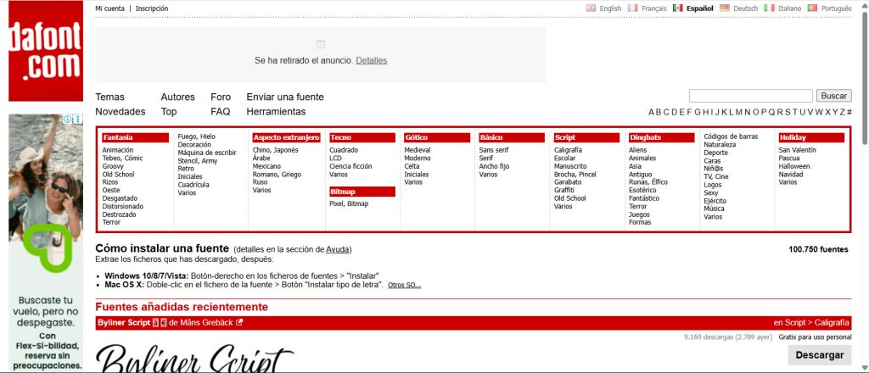Go to the Foro menu item
869x373 pixels.
pos(221,97)
